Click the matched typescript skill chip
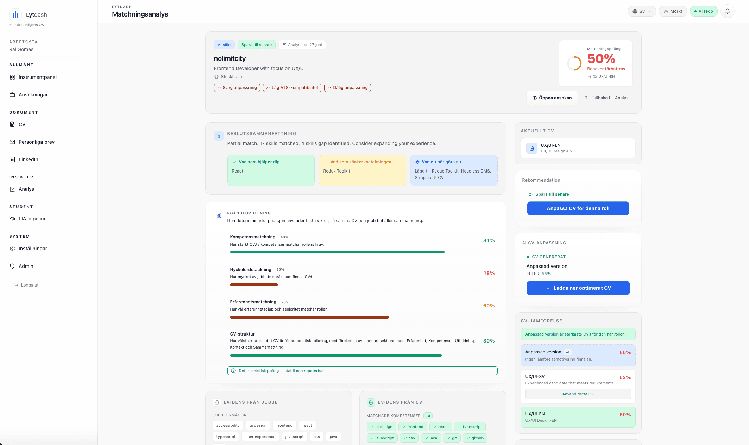Viewport: 749px width, 445px height. click(470, 427)
